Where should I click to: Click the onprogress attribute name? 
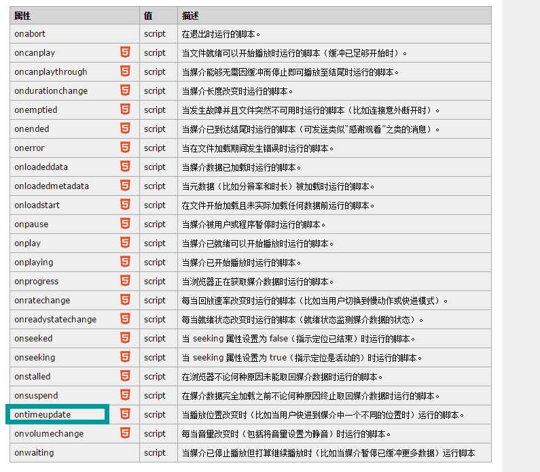(37, 282)
